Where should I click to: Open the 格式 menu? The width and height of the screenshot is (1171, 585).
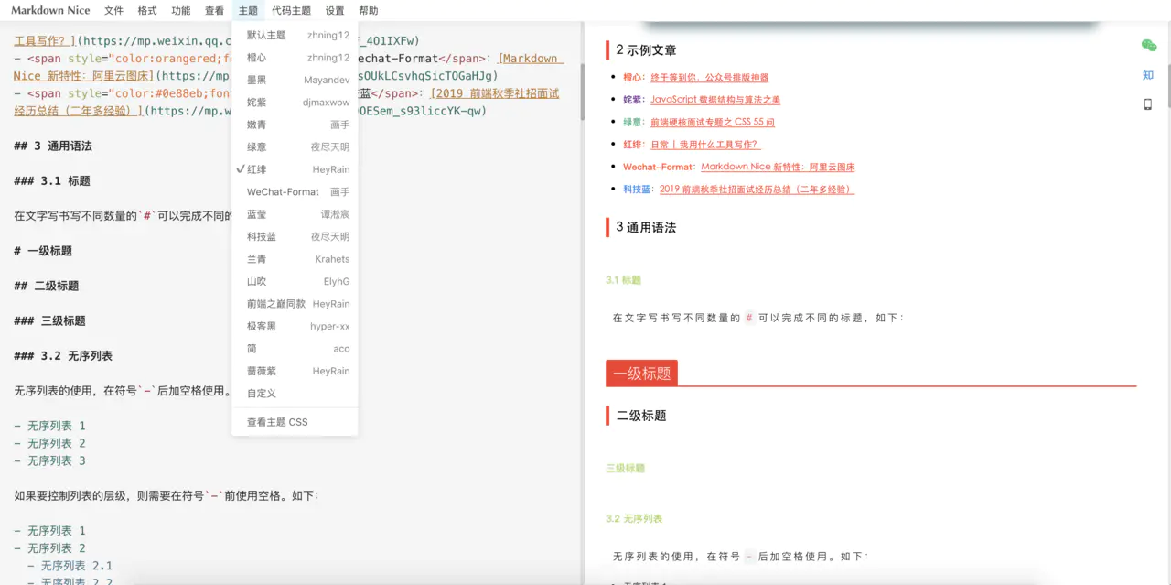pyautogui.click(x=146, y=11)
